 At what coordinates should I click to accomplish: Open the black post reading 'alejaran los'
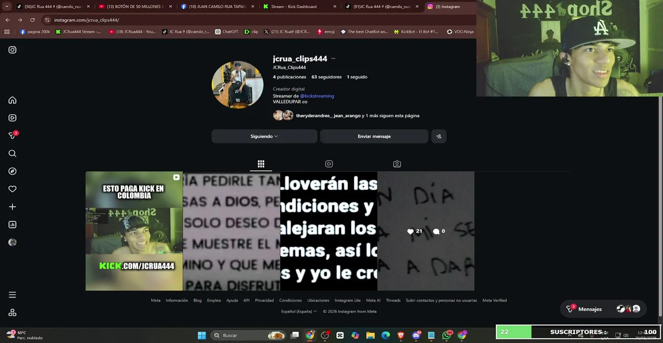pos(329,231)
